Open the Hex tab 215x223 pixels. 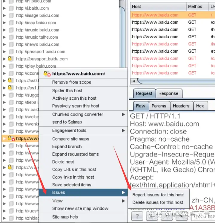coord(200,106)
